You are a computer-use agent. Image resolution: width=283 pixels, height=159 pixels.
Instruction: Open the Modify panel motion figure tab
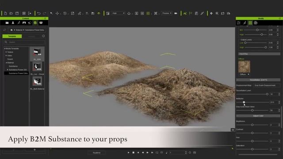[245, 23]
